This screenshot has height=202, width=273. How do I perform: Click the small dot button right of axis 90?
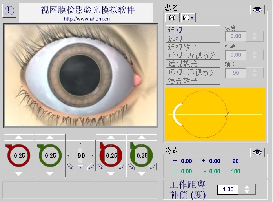(92, 155)
